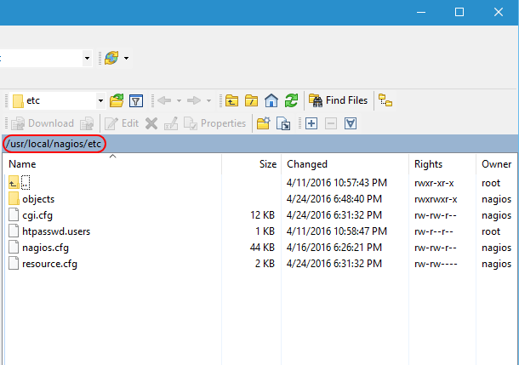Click the Select Files plus icon
Screen dimensions: 519x365
tap(311, 123)
